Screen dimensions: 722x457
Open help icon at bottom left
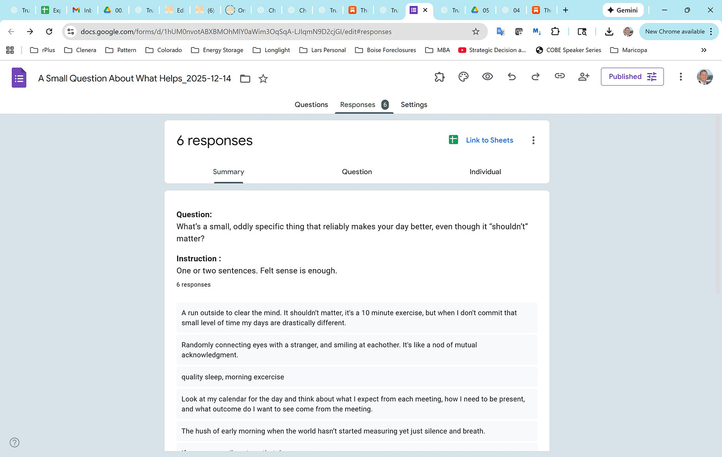(15, 443)
